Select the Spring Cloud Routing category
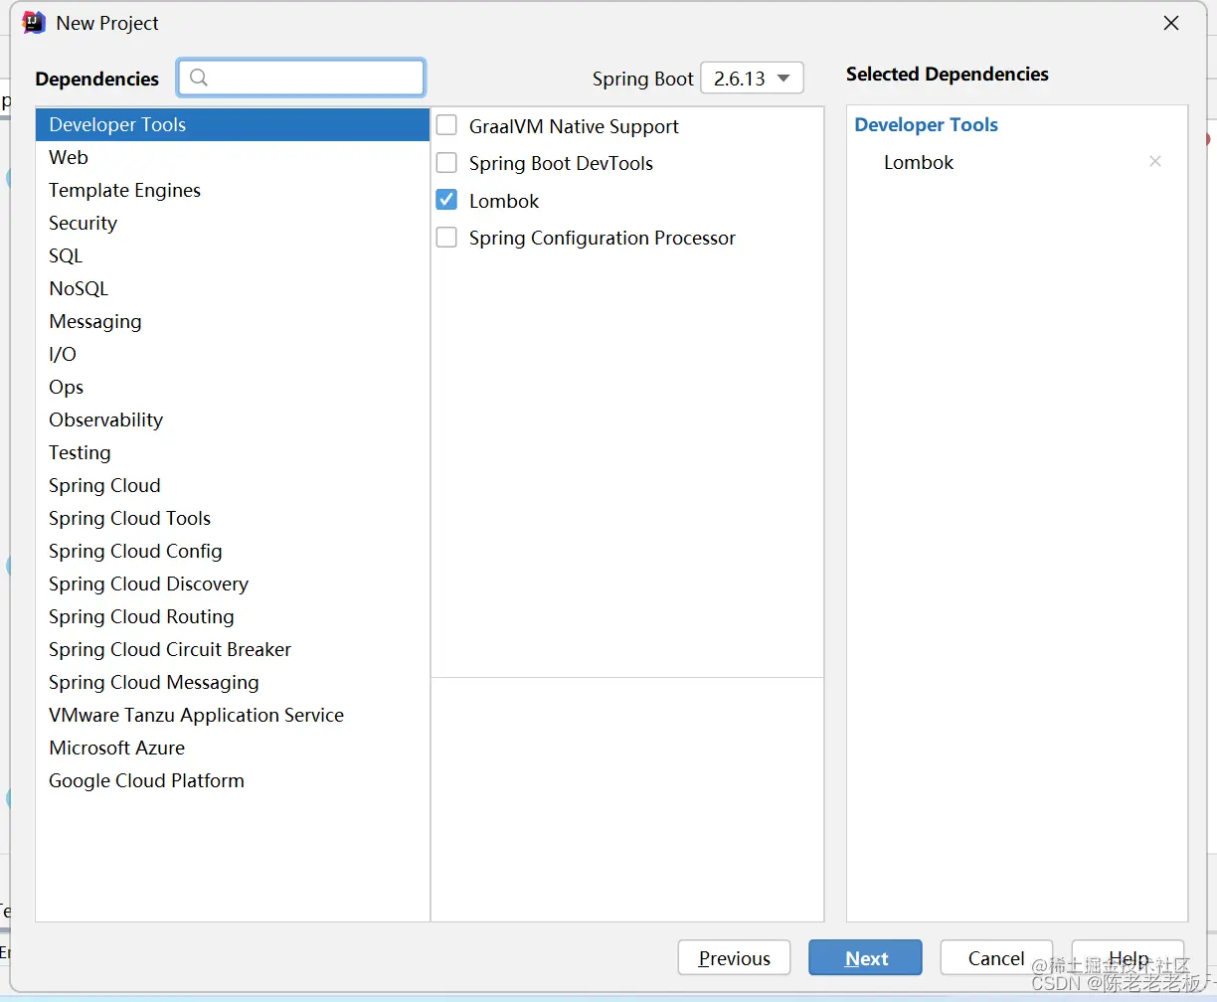Image resolution: width=1217 pixels, height=1002 pixels. point(233,616)
